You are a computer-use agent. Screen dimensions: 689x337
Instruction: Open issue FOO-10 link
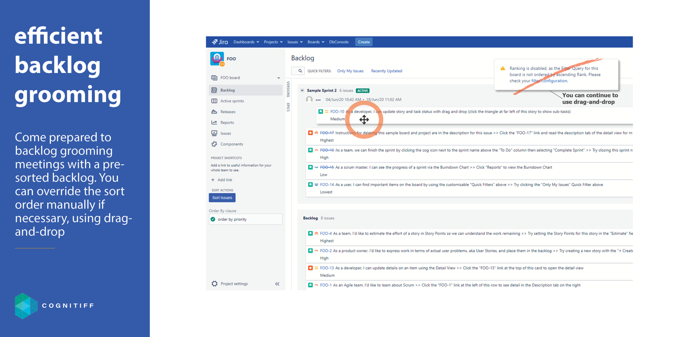pos(337,112)
